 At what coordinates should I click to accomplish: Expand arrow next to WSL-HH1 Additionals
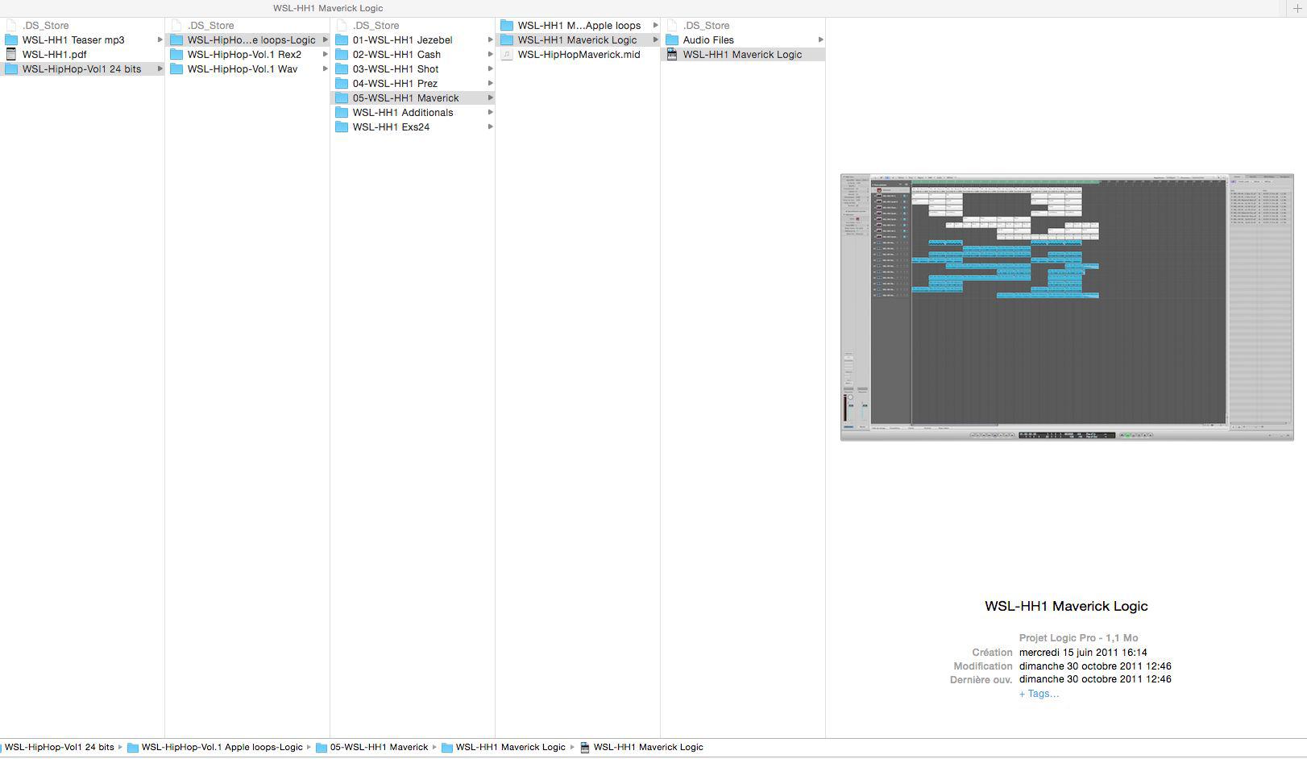(490, 112)
